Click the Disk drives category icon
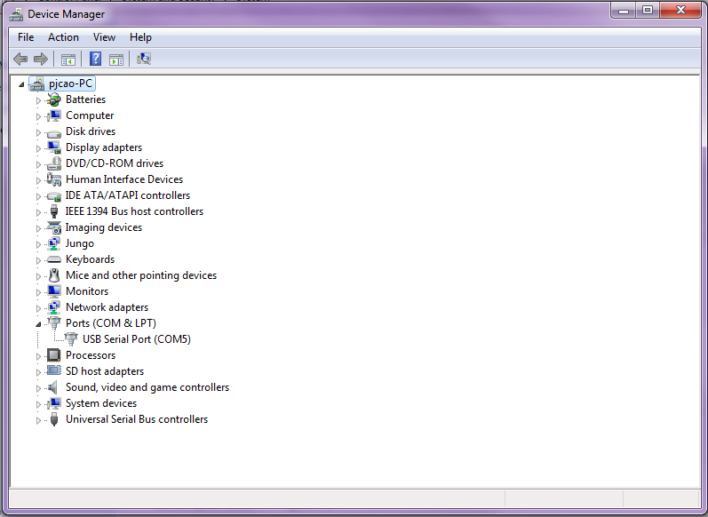The image size is (708, 517). pyautogui.click(x=53, y=132)
